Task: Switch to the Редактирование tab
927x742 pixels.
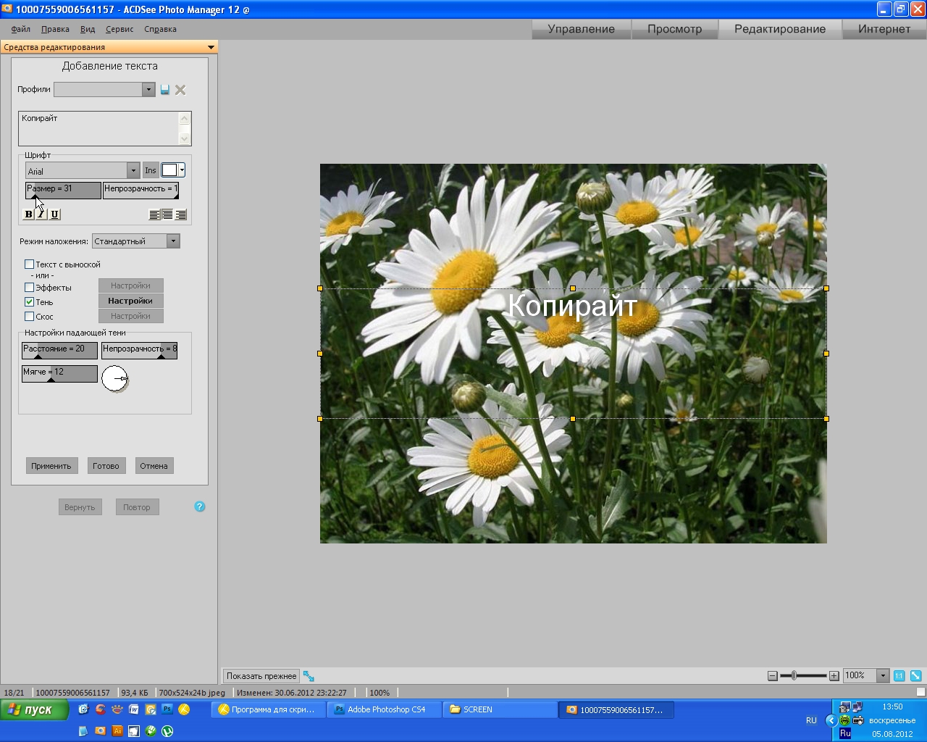Action: click(x=780, y=29)
